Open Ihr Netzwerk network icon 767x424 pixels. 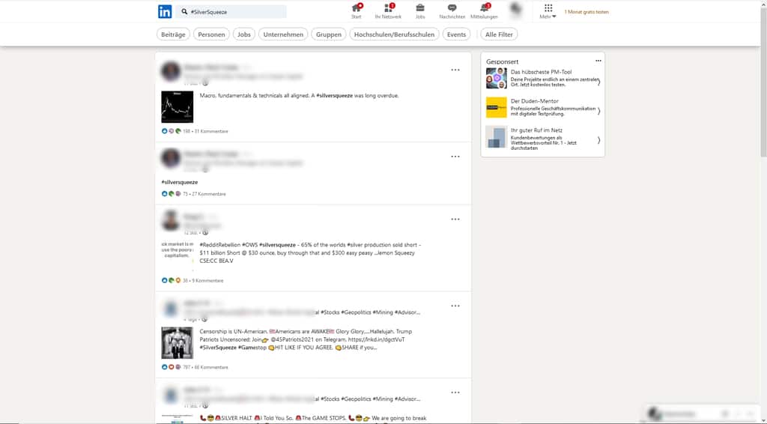[x=388, y=10]
